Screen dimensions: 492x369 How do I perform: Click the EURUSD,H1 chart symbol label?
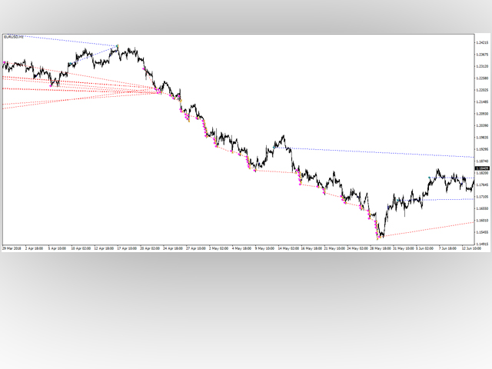(14, 37)
